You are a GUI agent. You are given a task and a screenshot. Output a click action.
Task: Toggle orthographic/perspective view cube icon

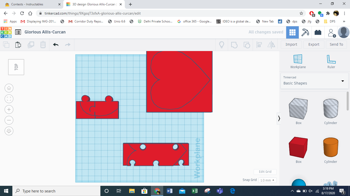pyautogui.click(x=9, y=131)
